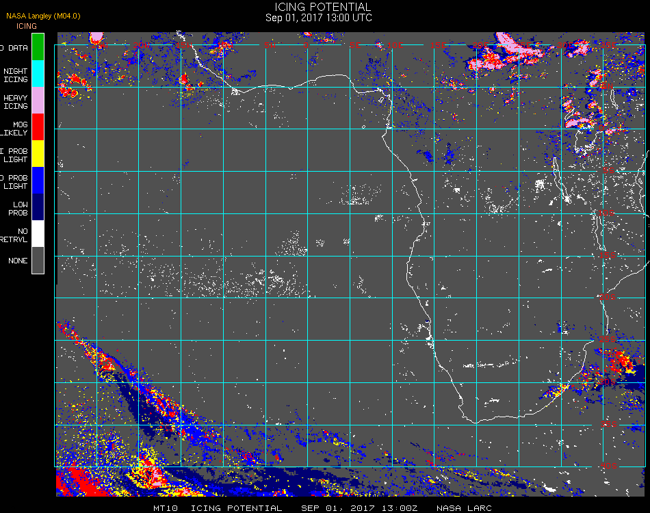Click the blue LO PROB LIGHT swatch
Screen dimensions: 650x513
(38, 181)
